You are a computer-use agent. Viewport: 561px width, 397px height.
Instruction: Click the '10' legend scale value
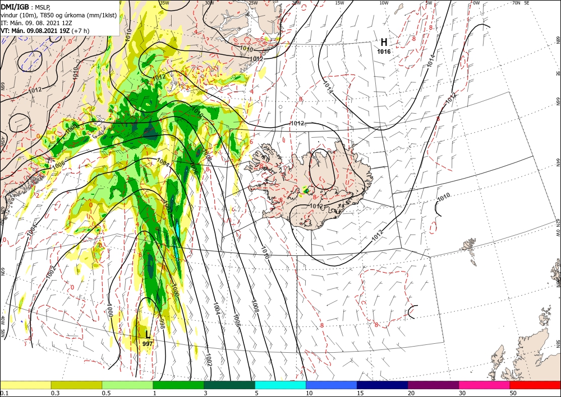point(309,393)
